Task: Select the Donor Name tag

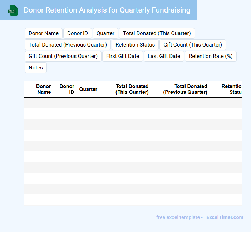Action: tap(44, 33)
